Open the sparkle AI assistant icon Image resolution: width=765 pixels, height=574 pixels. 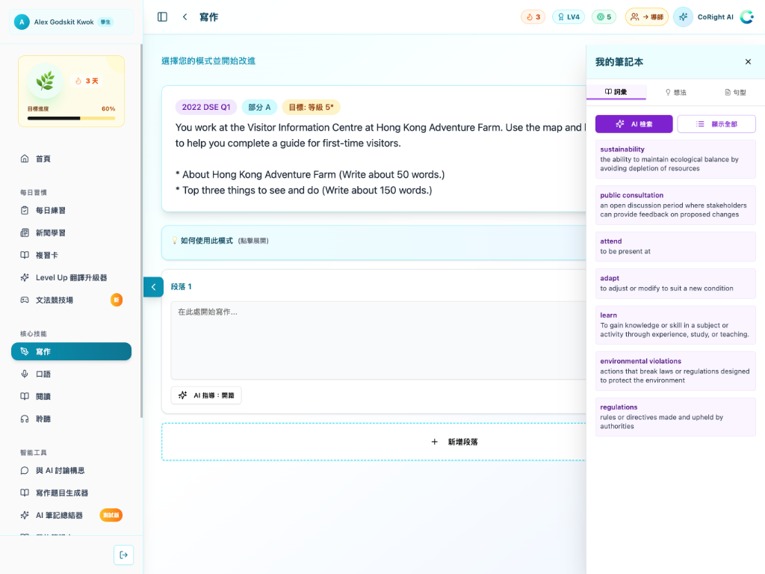click(x=683, y=17)
